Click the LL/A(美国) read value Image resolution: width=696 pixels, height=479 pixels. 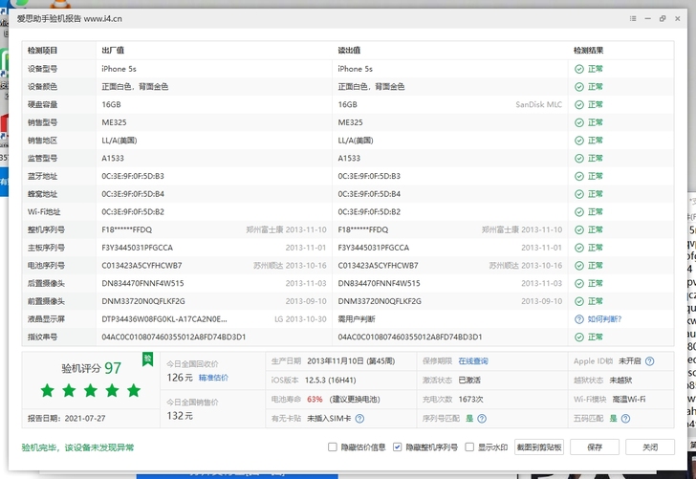(x=356, y=141)
